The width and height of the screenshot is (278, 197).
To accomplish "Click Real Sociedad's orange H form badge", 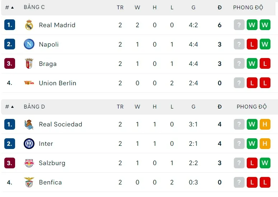I will (x=265, y=124).
